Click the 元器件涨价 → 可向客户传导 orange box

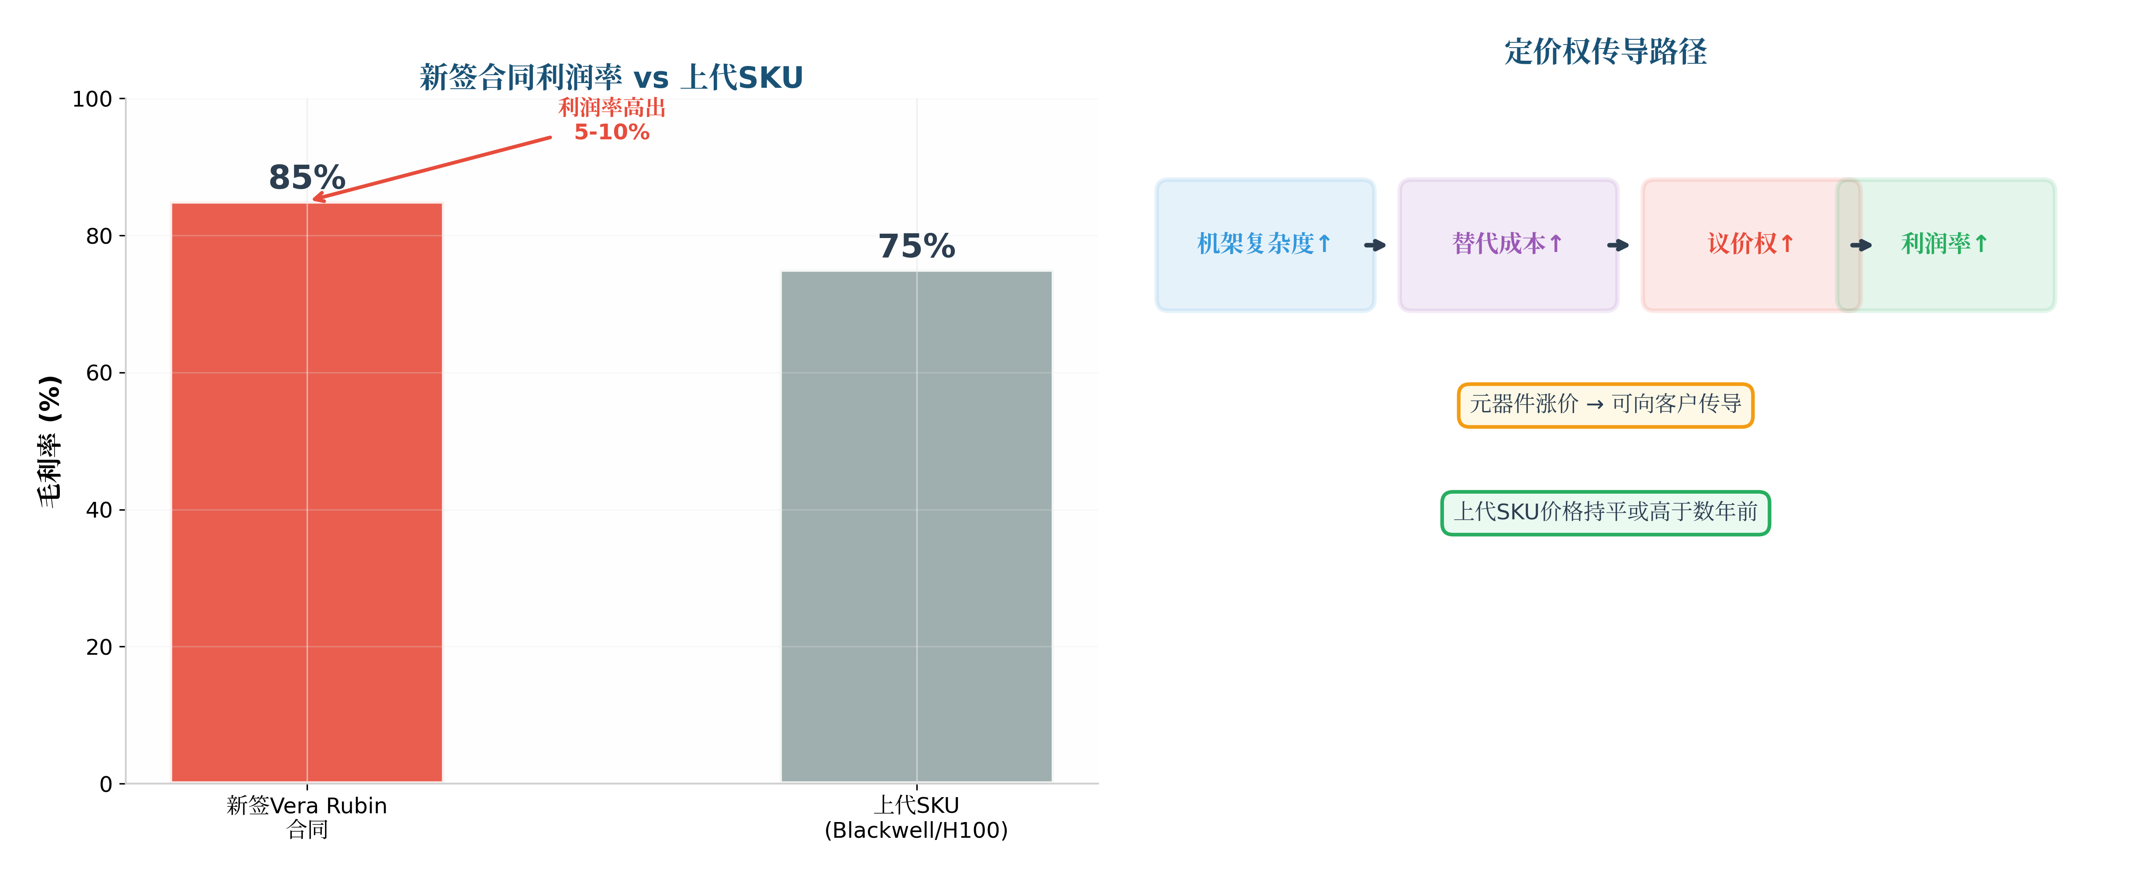(1606, 405)
